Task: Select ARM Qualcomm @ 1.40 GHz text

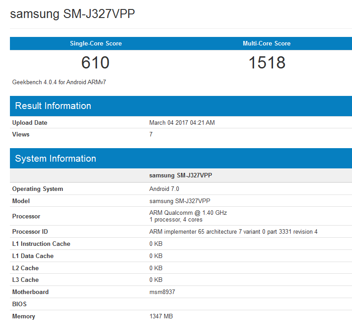Action: tap(188, 213)
